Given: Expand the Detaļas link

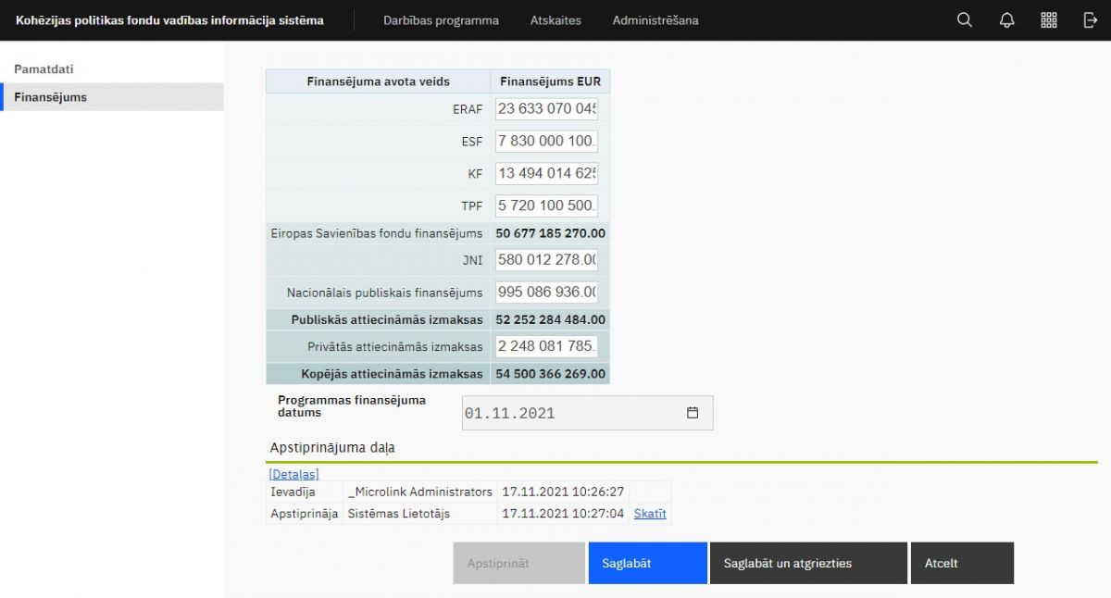Looking at the screenshot, I should (293, 474).
